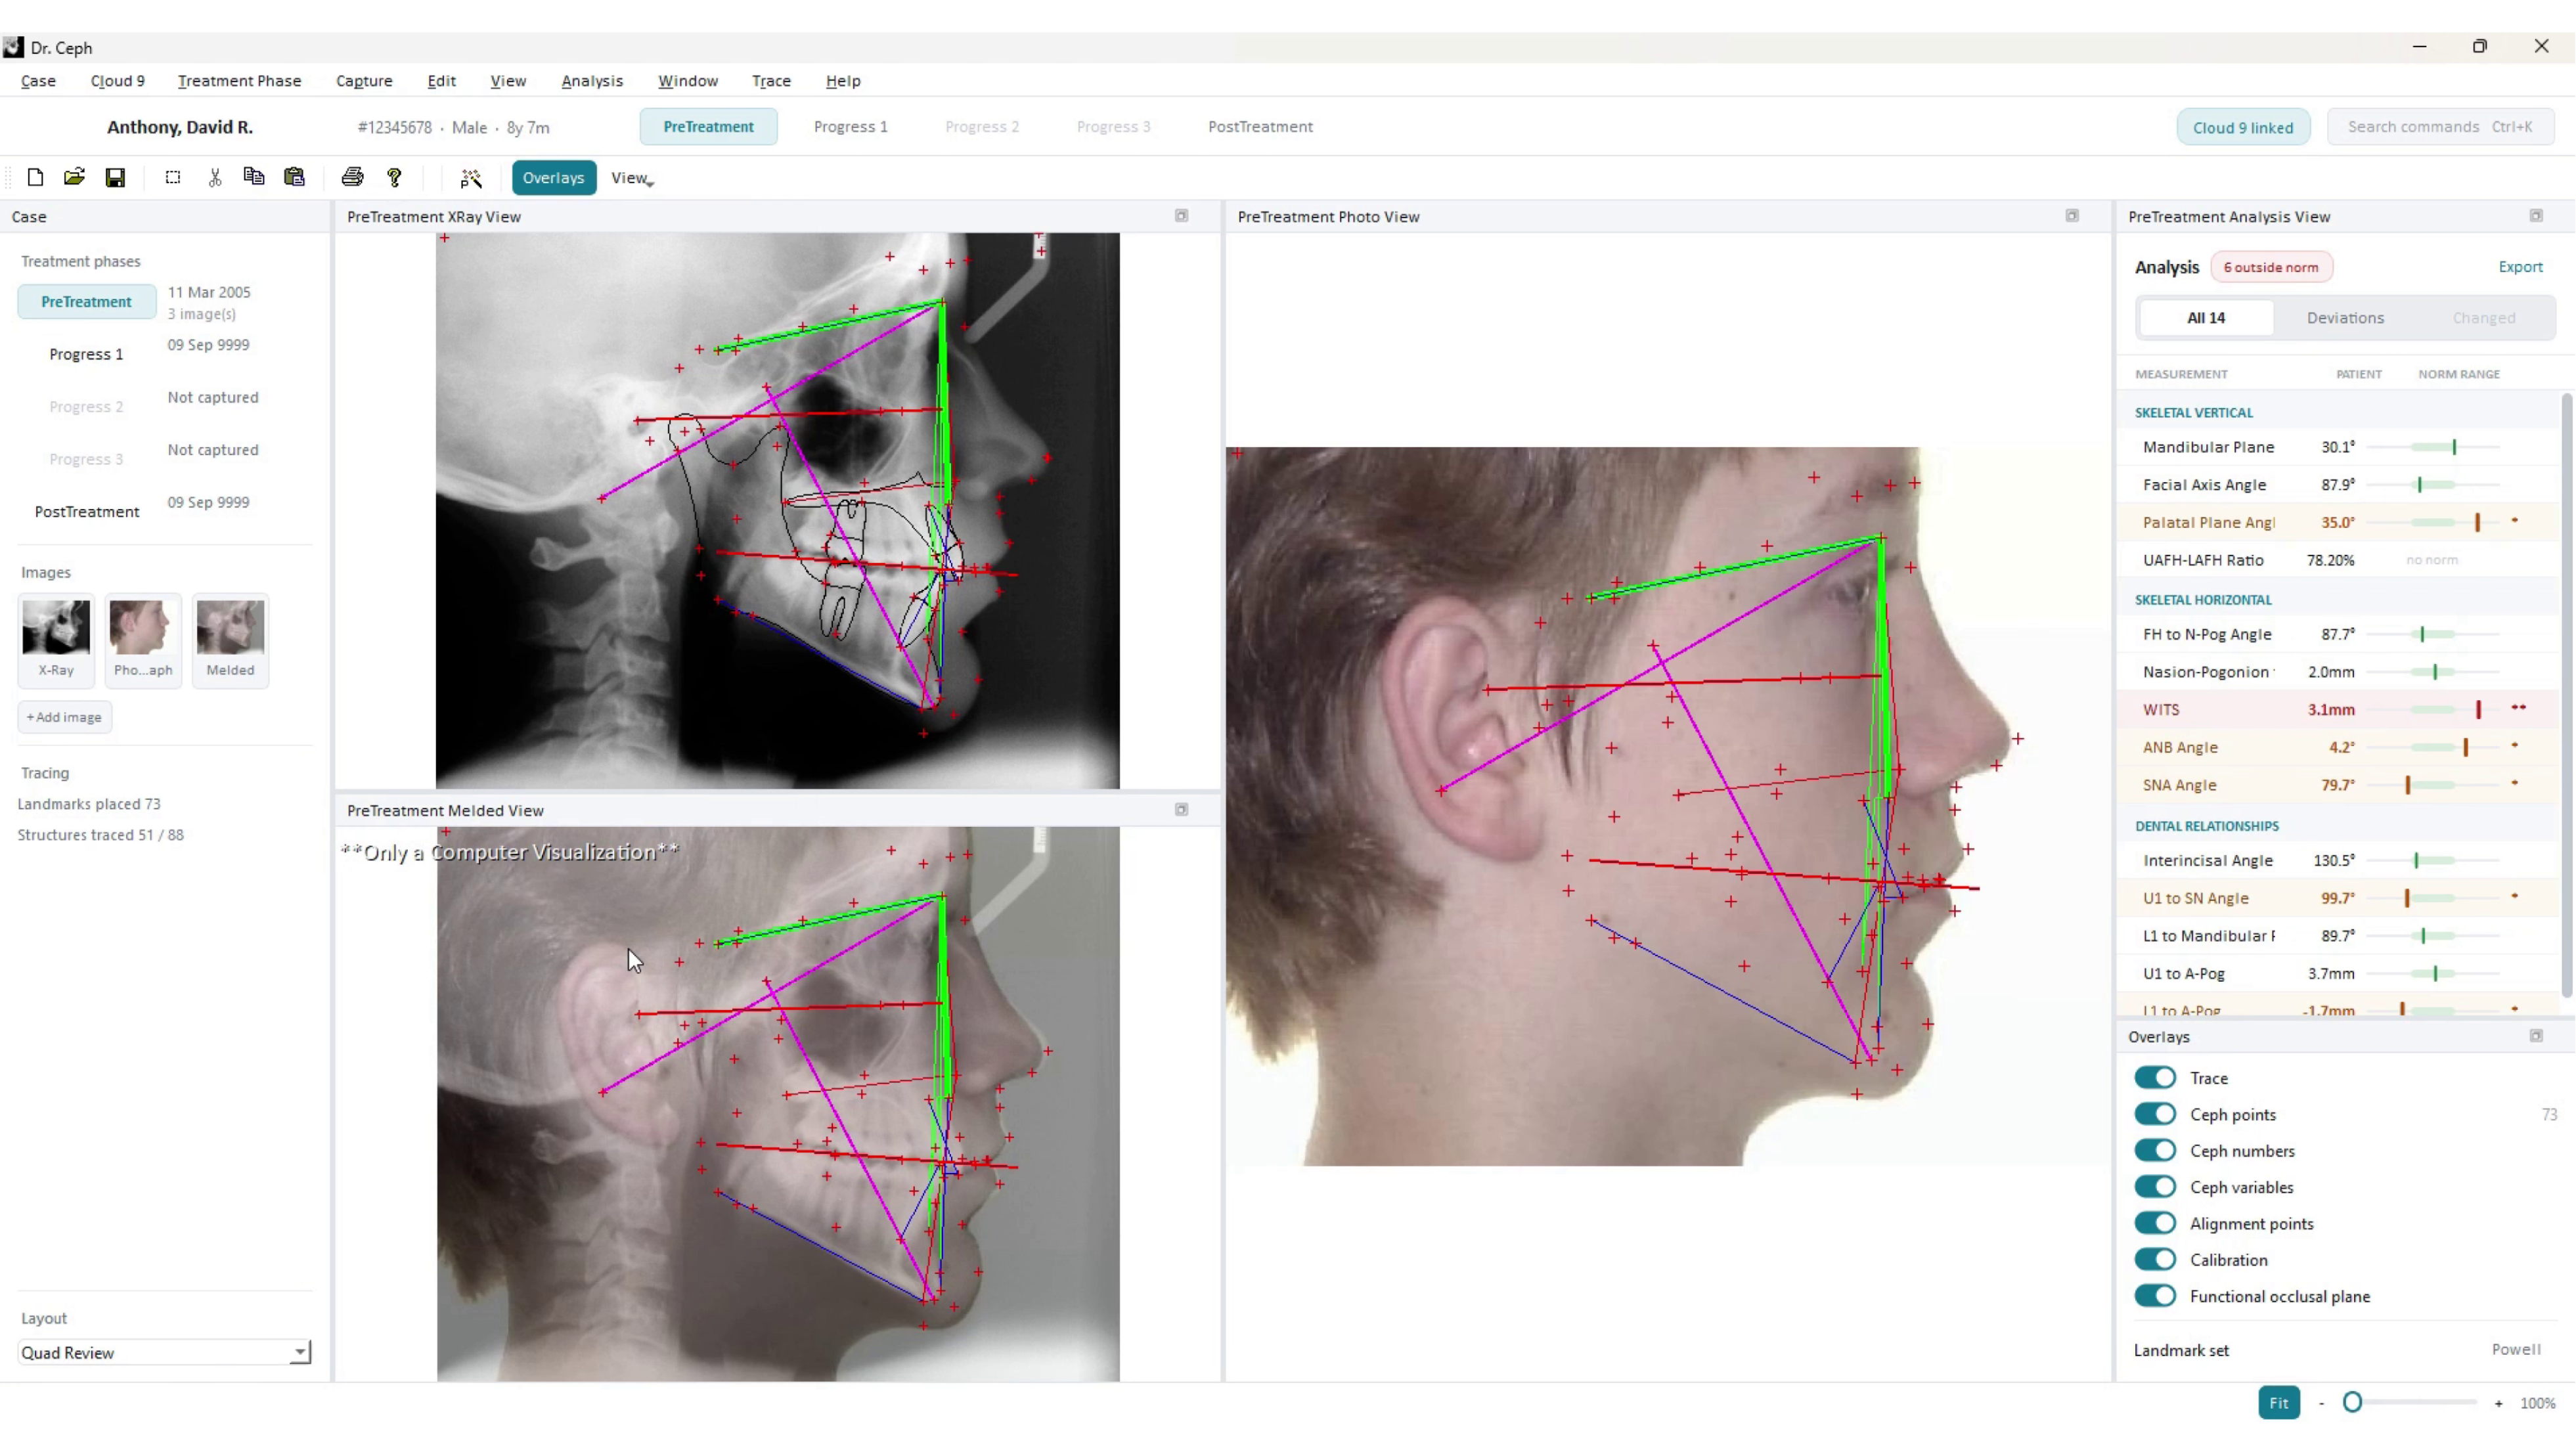This screenshot has width=2576, height=1454.
Task: Expand the View toolbar dropdown
Action: [x=632, y=178]
